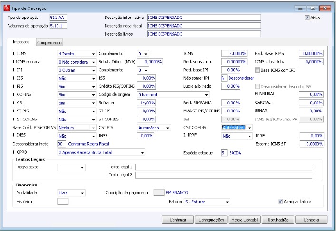Select the Impostos tab
The width and height of the screenshot is (336, 231).
pos(21,42)
